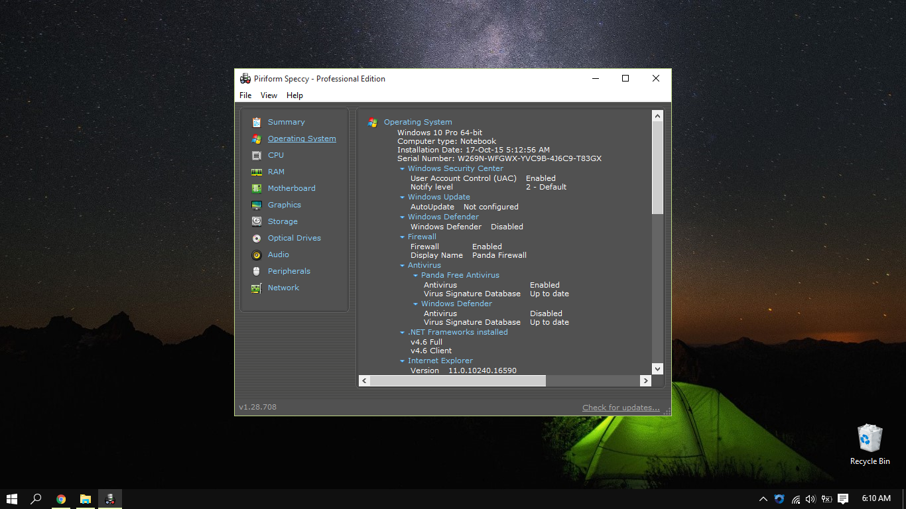Screen dimensions: 906x509
Task: Open the Network link in sidebar
Action: (283, 288)
